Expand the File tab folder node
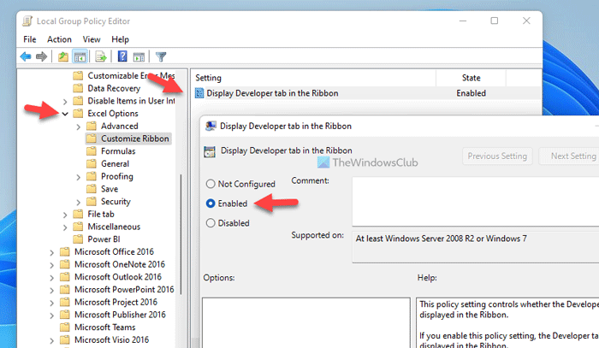The width and height of the screenshot is (599, 348). pos(65,215)
